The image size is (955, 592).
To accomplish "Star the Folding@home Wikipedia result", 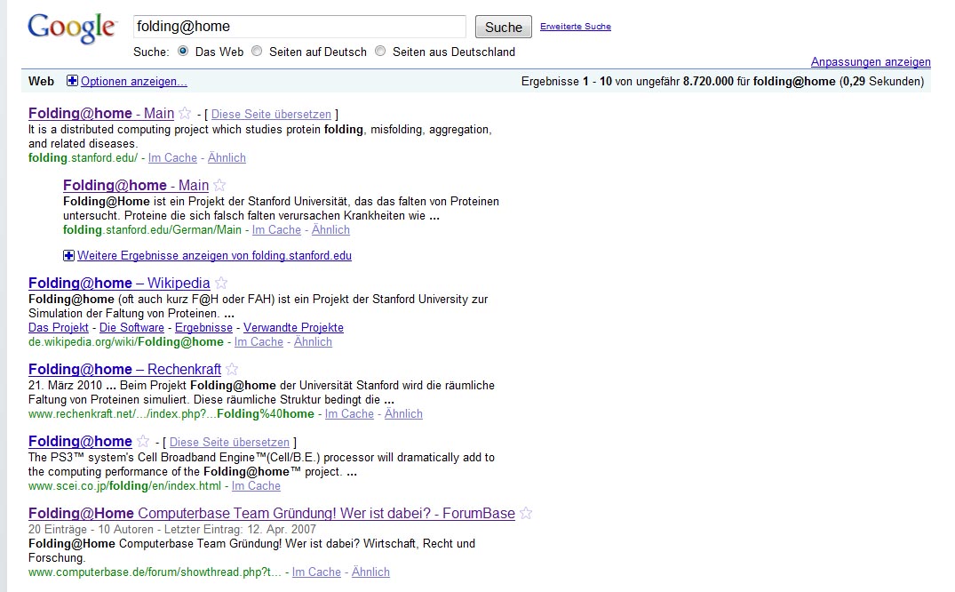I will point(221,283).
